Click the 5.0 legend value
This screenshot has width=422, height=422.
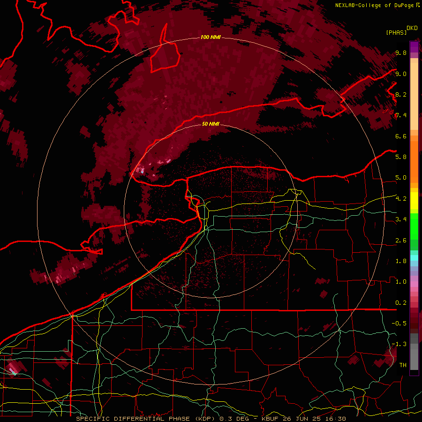tap(401, 178)
